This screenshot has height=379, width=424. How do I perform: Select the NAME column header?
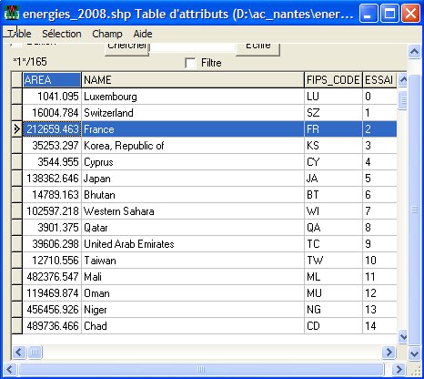pos(193,80)
